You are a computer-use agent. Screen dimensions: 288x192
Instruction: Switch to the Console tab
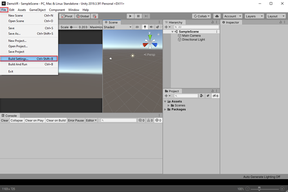[9, 116]
